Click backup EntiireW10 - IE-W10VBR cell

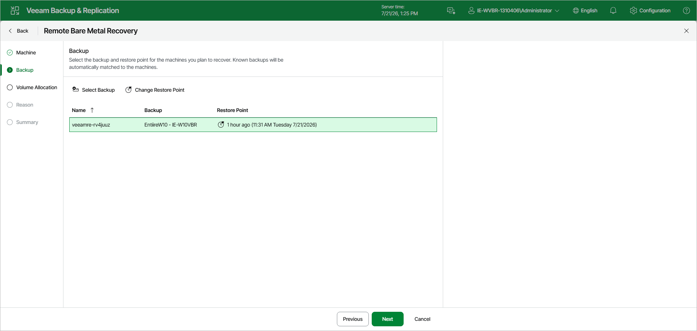click(x=170, y=125)
